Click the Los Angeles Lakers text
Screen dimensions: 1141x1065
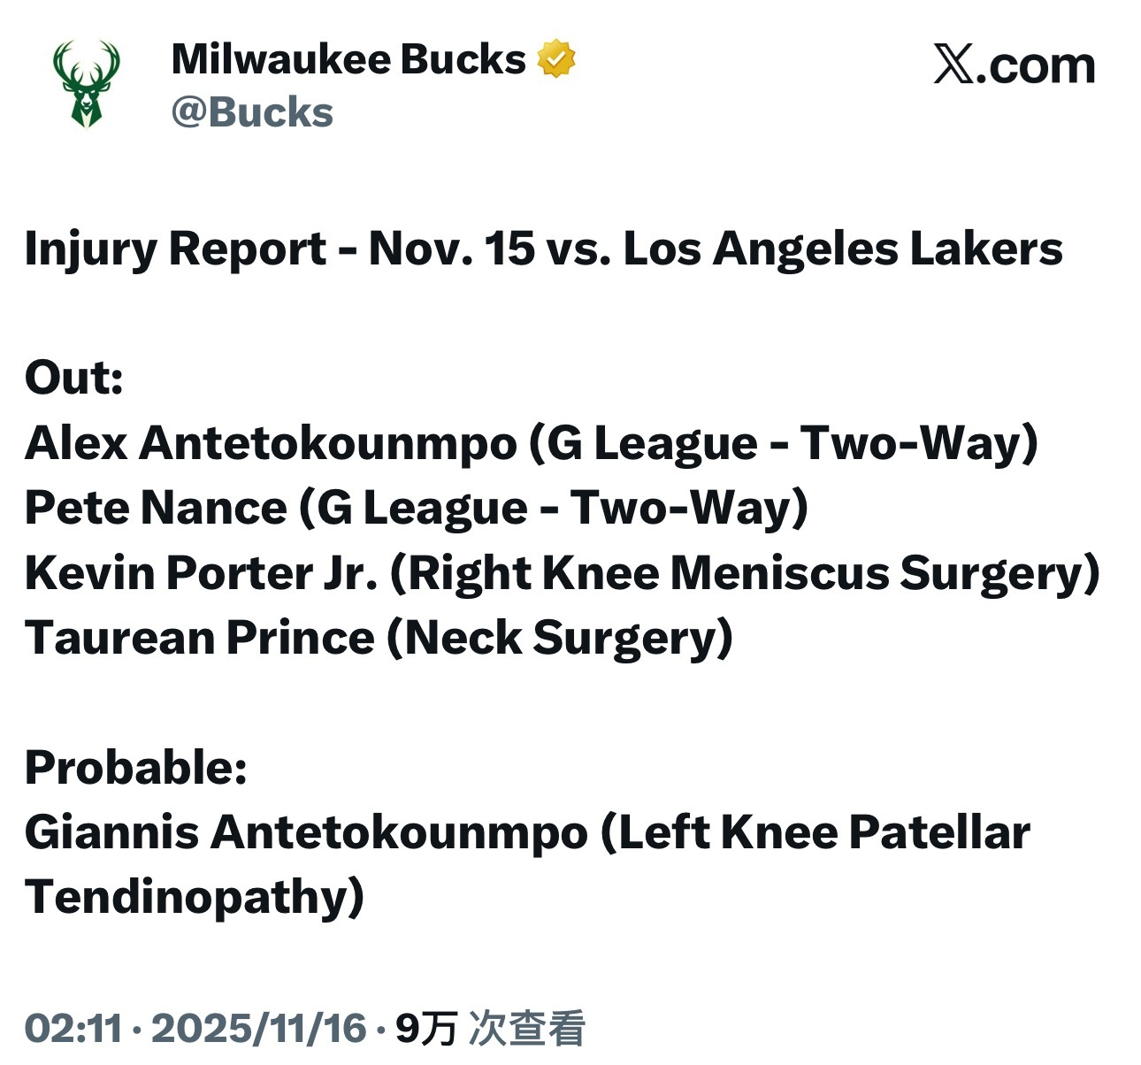coord(843,249)
